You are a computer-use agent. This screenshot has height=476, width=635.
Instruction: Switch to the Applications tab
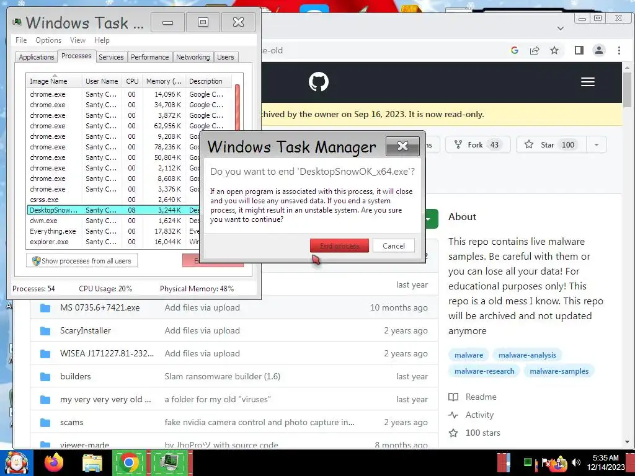37,57
